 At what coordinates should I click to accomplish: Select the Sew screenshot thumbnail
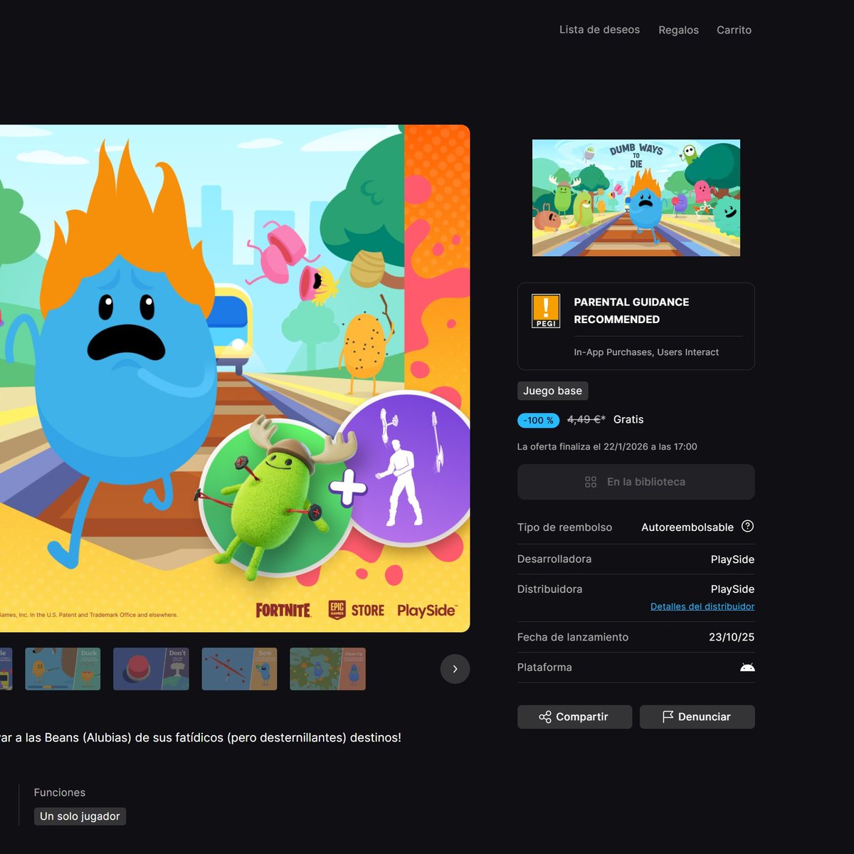[239, 669]
